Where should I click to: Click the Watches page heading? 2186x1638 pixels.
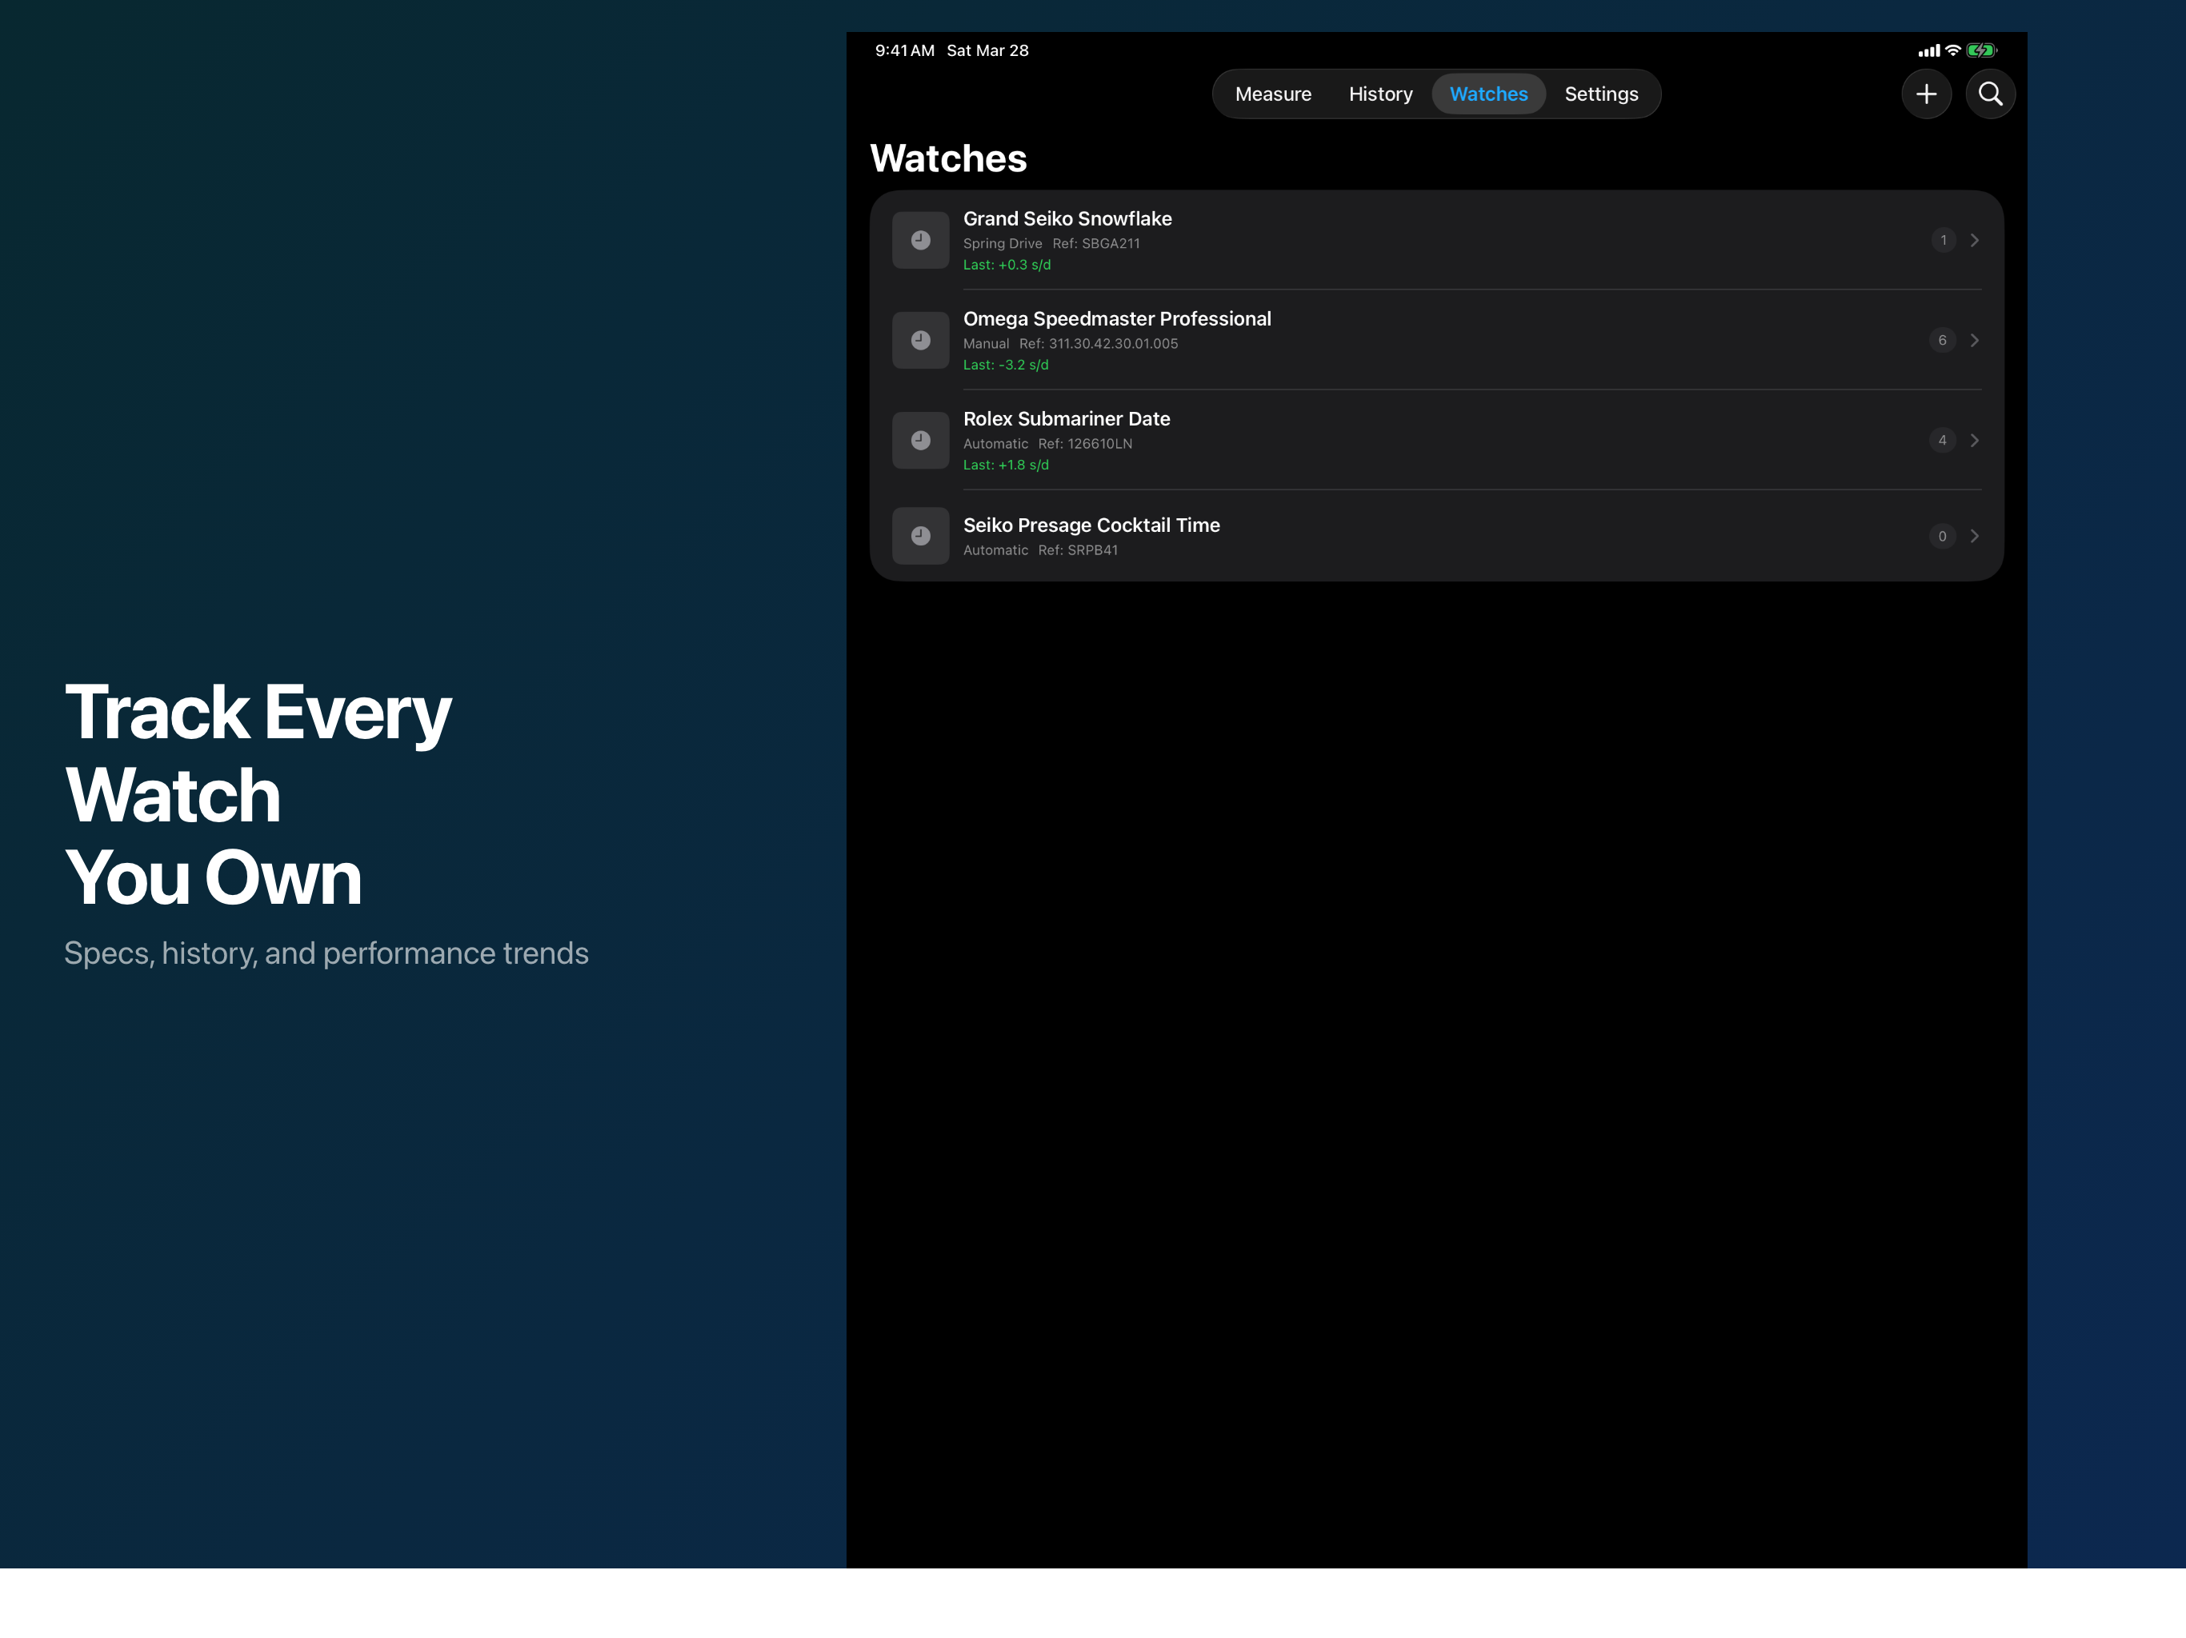[947, 158]
